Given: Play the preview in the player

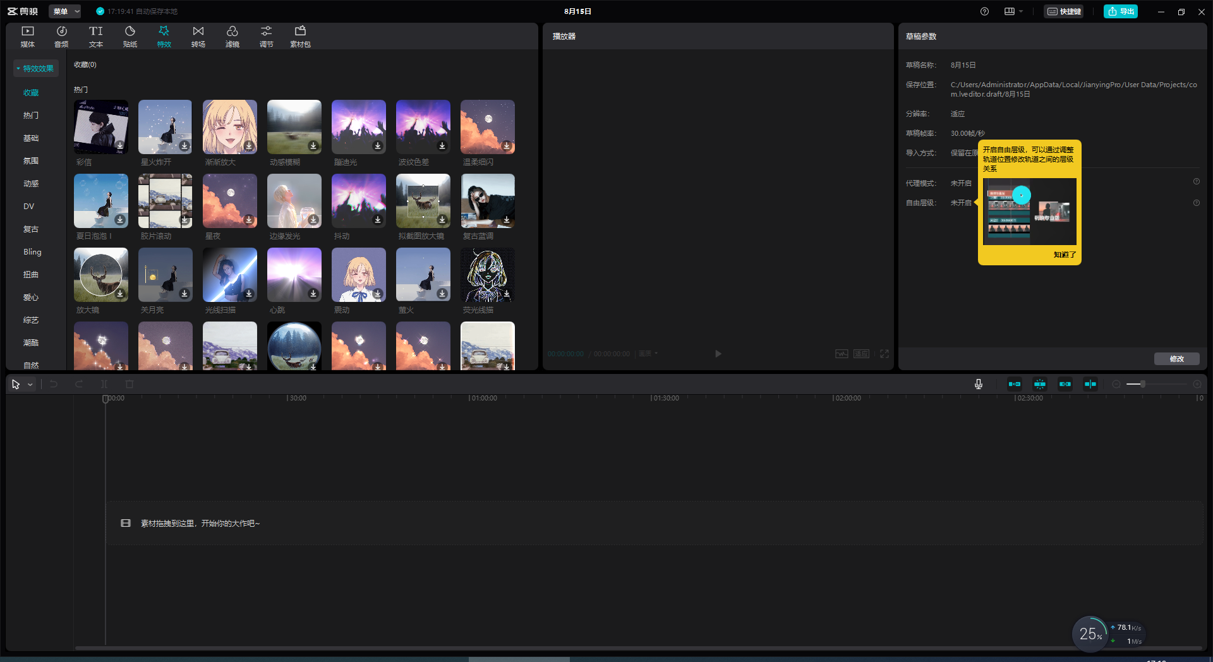Looking at the screenshot, I should click(x=718, y=354).
